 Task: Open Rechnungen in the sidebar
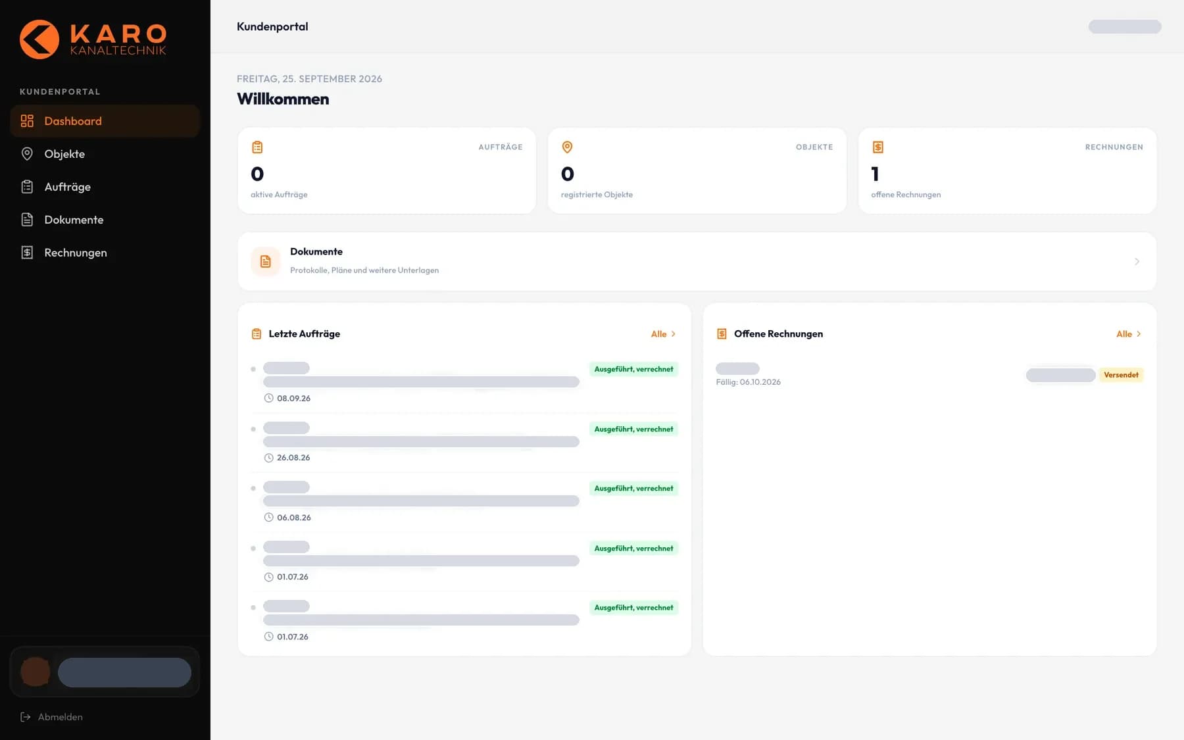tap(105, 253)
